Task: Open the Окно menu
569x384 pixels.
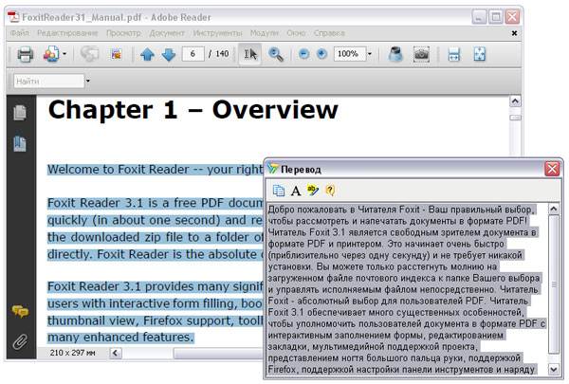Action: tap(296, 33)
